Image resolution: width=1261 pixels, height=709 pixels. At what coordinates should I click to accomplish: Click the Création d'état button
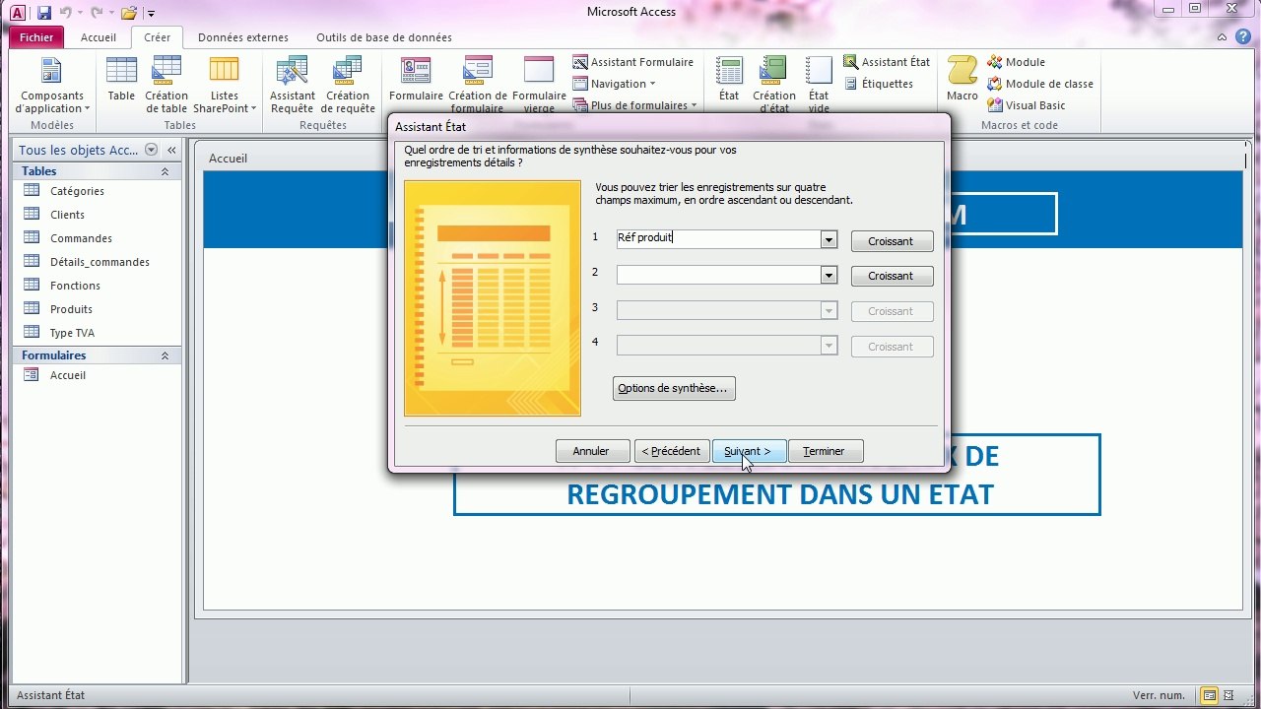[x=774, y=86]
